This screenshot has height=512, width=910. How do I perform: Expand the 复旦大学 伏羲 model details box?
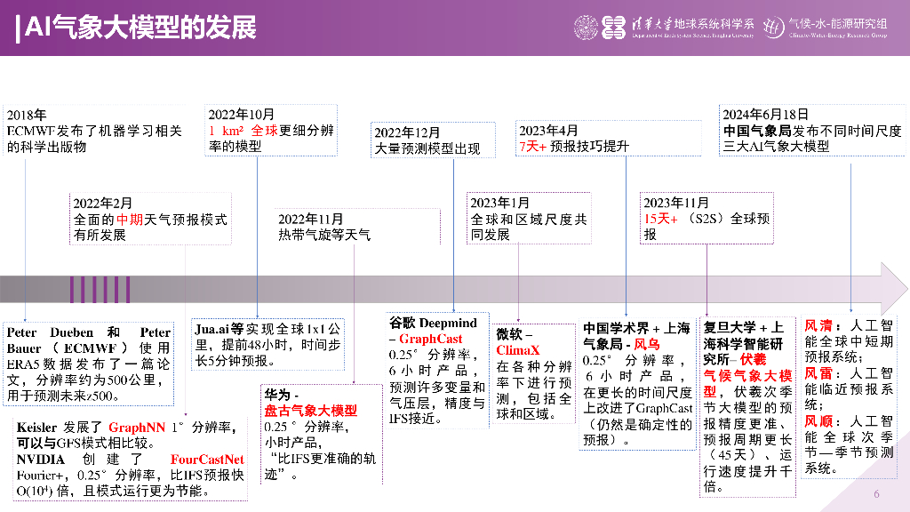747,409
